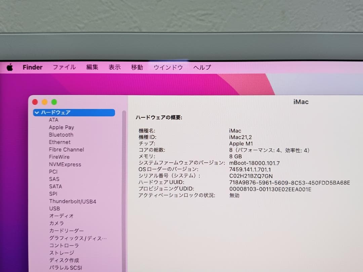Click the green zoom window button

point(54,102)
